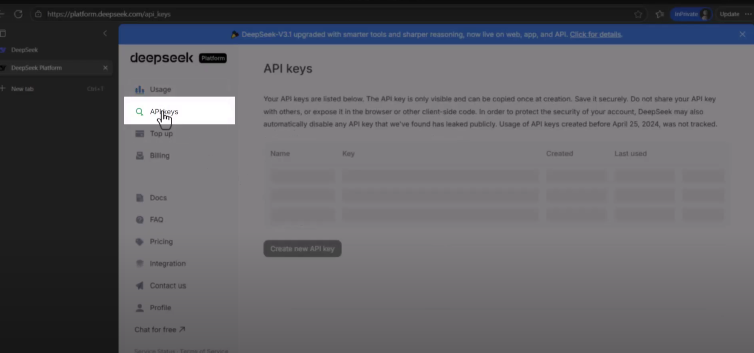Click the Top up card icon

tap(139, 134)
